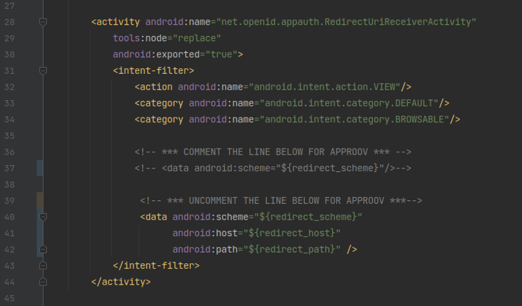Click the change marker beside line 37
Image resolution: width=522 pixels, height=306 pixels.
tap(39, 168)
